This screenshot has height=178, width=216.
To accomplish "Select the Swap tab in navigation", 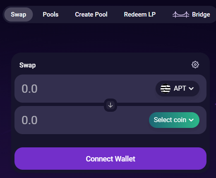I will point(19,14).
